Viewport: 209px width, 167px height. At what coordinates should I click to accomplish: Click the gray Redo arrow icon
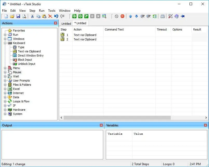pyautogui.click(x=62, y=16)
